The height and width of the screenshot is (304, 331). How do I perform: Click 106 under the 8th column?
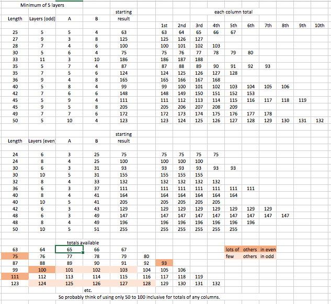(285, 86)
